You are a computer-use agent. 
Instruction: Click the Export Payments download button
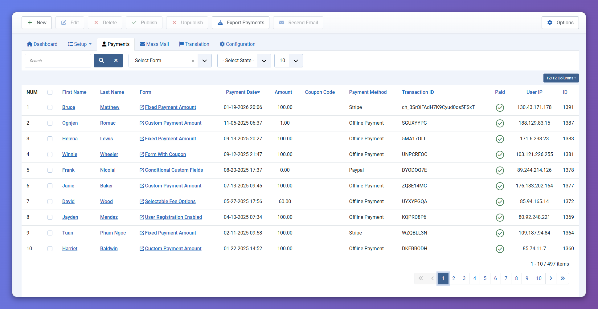pos(240,22)
